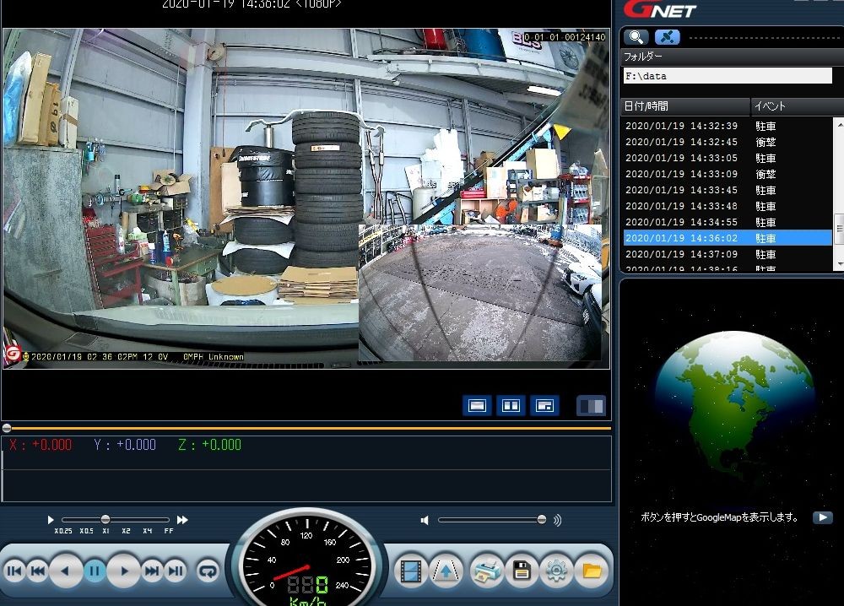Viewport: 844px width, 606px height.
Task: Open folder with the yellow folder icon
Action: [x=592, y=571]
